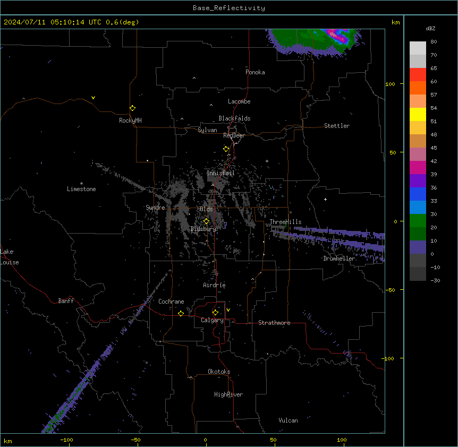Select the Olds label
The height and width of the screenshot is (447, 458).
(x=206, y=209)
